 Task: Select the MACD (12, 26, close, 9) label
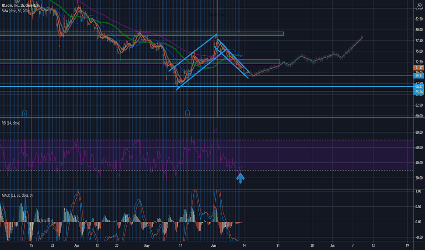17,195
